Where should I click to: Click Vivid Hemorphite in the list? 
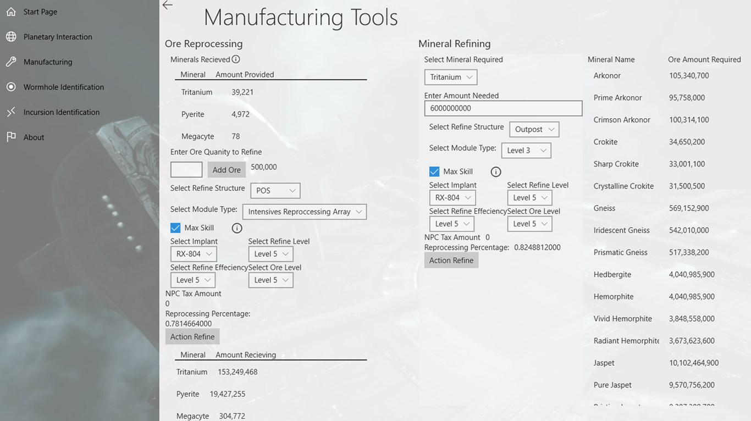pos(623,319)
